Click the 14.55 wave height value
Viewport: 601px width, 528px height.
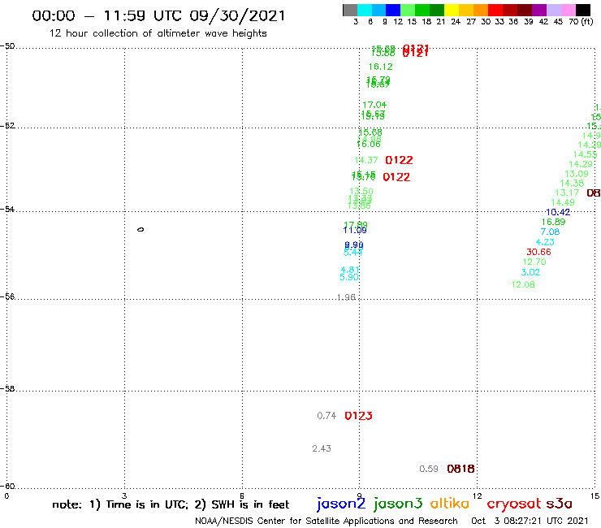pyautogui.click(x=586, y=154)
